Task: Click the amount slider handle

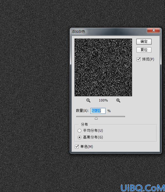Action: point(96,118)
